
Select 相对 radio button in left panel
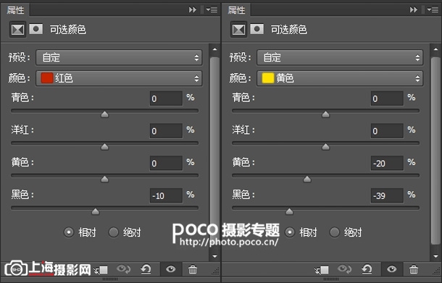pos(69,232)
